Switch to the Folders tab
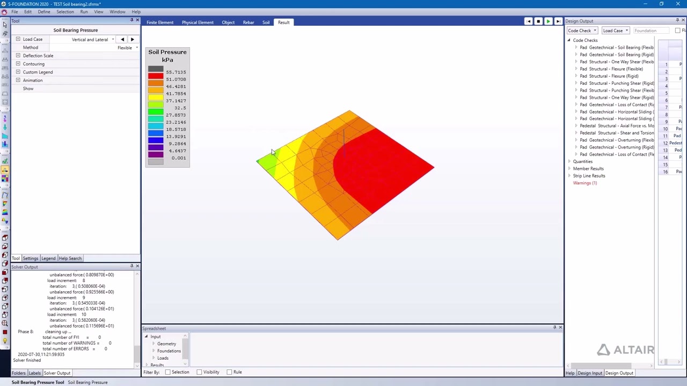Screen dimensions: 687x386 [18, 373]
